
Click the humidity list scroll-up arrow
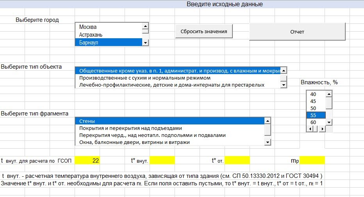(x=329, y=94)
